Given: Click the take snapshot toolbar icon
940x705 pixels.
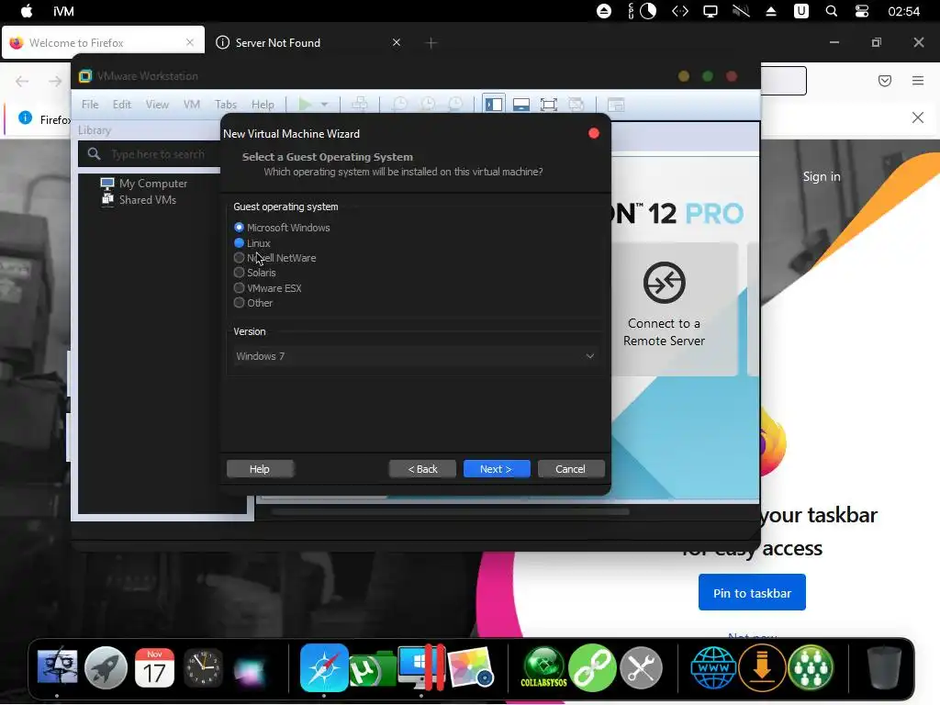Looking at the screenshot, I should pyautogui.click(x=399, y=105).
